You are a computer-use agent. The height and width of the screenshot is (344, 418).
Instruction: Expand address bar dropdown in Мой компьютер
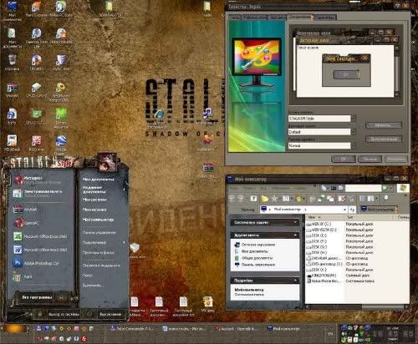[345, 210]
